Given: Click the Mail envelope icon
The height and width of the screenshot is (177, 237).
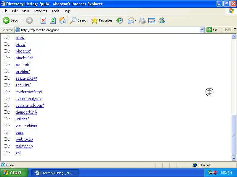Looking at the screenshot, I should [131, 20].
